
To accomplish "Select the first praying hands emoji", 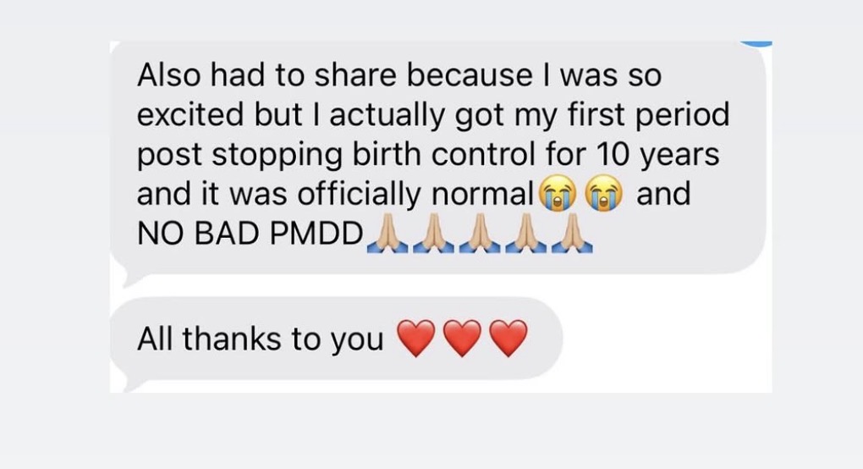I will [388, 234].
